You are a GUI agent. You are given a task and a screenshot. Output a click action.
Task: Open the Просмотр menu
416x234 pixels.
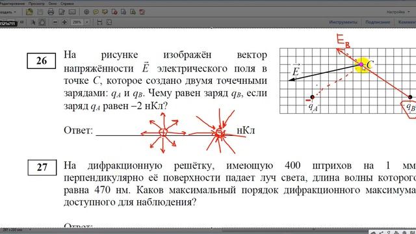click(36, 4)
